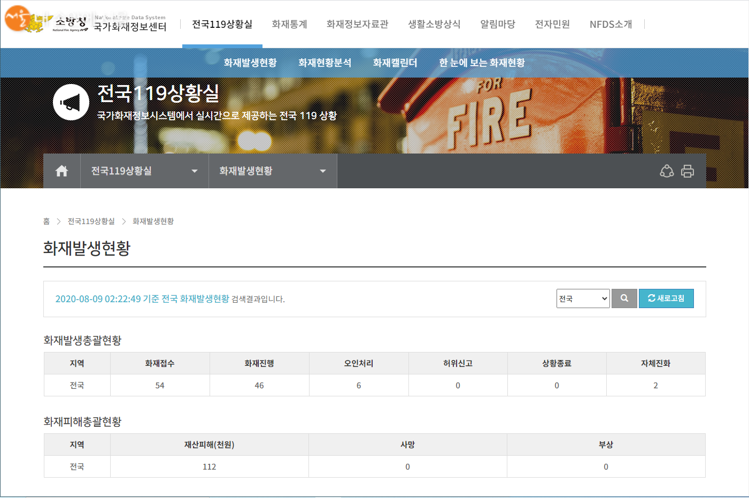Switch to 화재캘린더 submenu tab
749x498 pixels.
click(395, 63)
